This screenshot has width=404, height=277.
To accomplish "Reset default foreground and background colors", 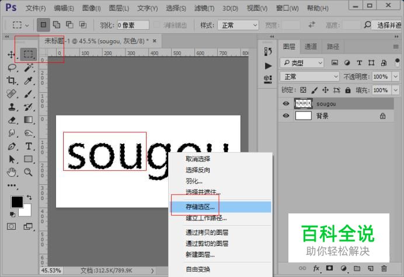I will (x=12, y=214).
